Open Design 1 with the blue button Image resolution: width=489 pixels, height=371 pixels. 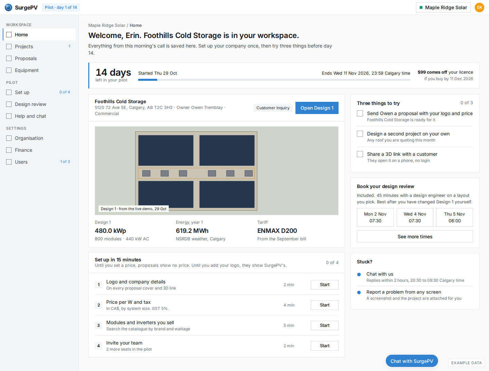coord(317,108)
